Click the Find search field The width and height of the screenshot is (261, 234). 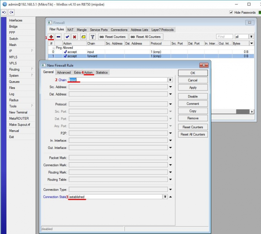coord(225,37)
